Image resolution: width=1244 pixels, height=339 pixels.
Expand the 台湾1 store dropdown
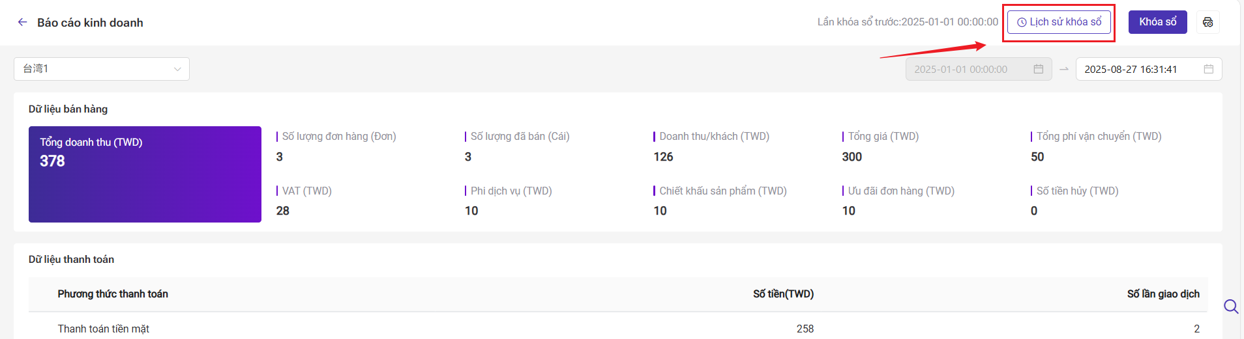coord(102,69)
